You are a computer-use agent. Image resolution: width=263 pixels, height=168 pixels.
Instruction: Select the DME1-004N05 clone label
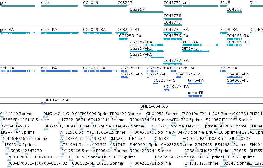pos(154,106)
